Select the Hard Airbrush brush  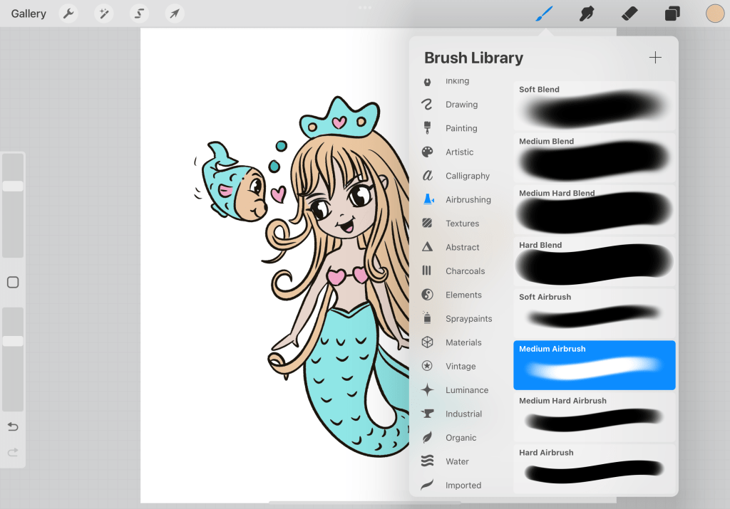[x=594, y=468]
